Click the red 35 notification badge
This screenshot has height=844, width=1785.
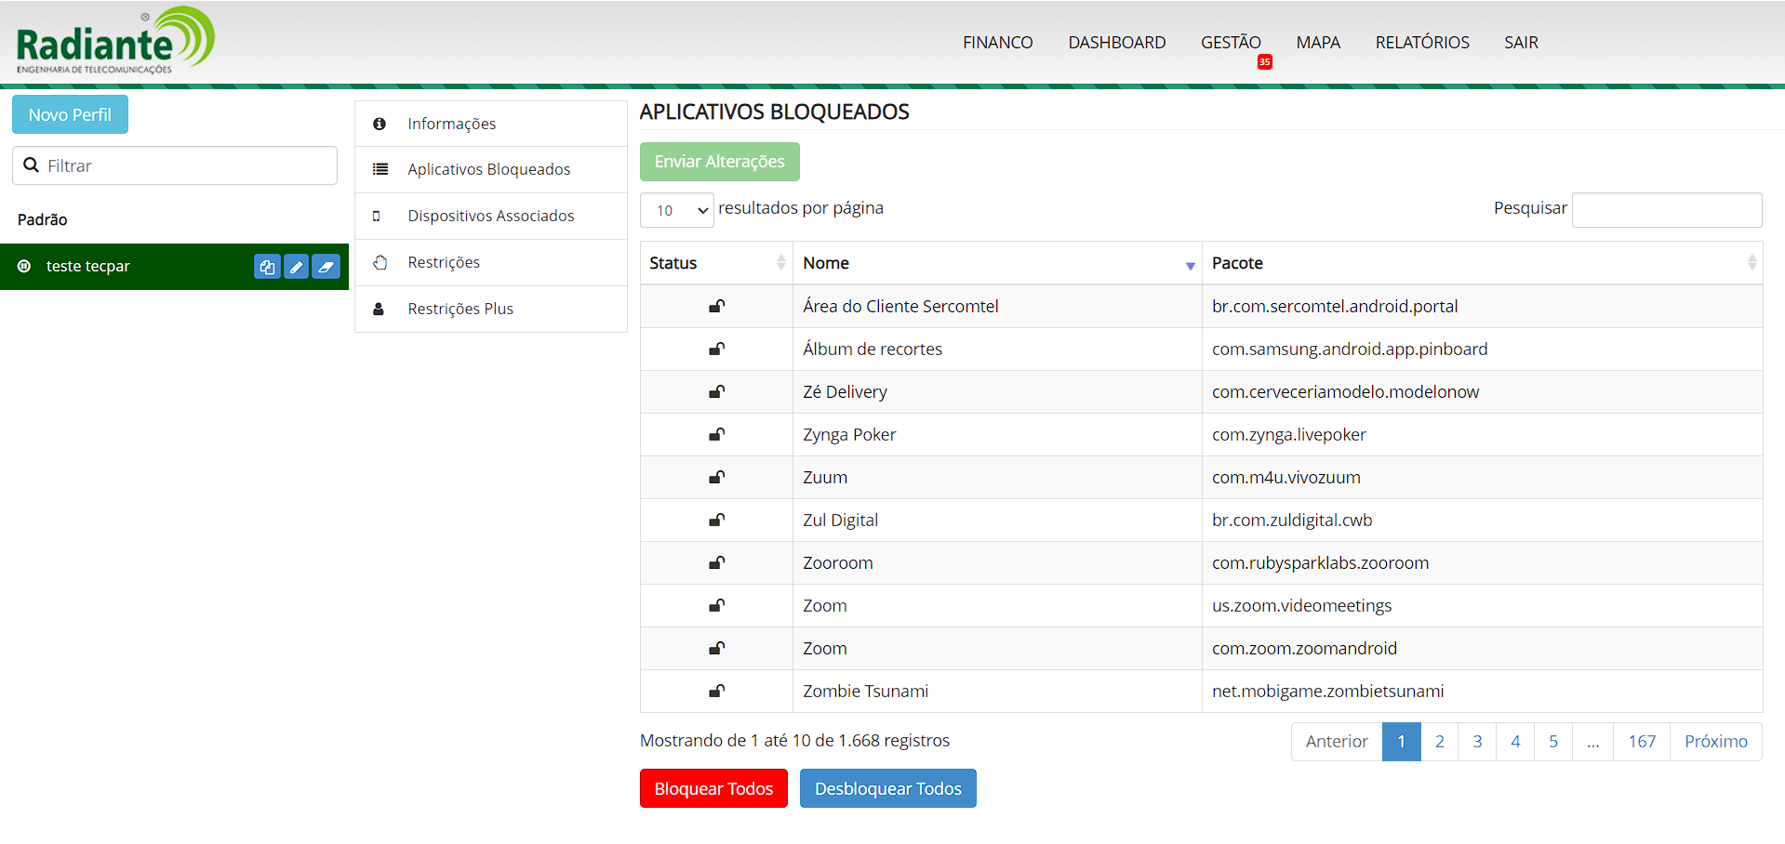pos(1264,62)
